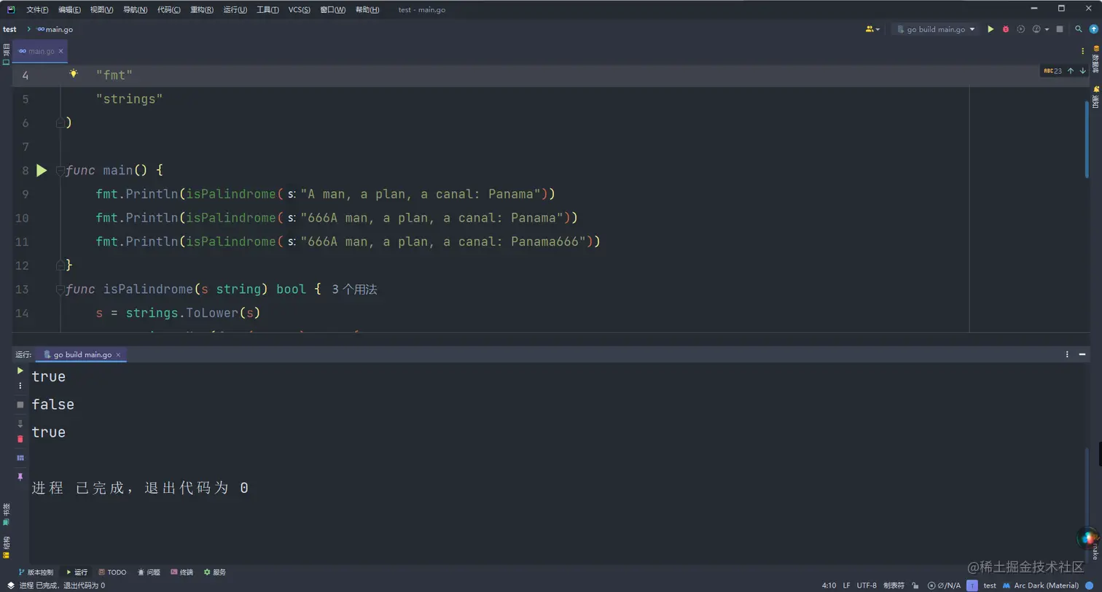Click the main.go breadcrumb in navigation bar
This screenshot has height=592, width=1102.
[x=55, y=29]
